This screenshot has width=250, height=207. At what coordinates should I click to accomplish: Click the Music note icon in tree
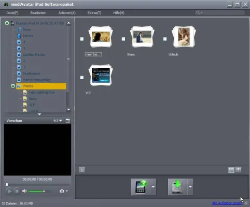[x=19, y=29]
